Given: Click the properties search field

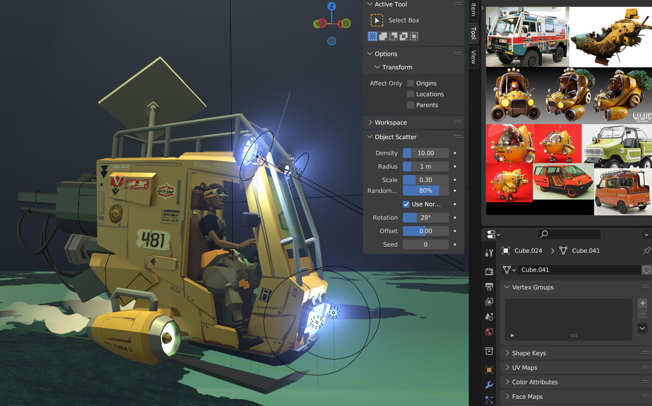Looking at the screenshot, I should coord(569,234).
